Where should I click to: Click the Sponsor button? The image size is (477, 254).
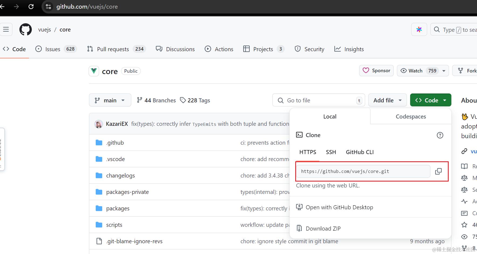coord(376,71)
